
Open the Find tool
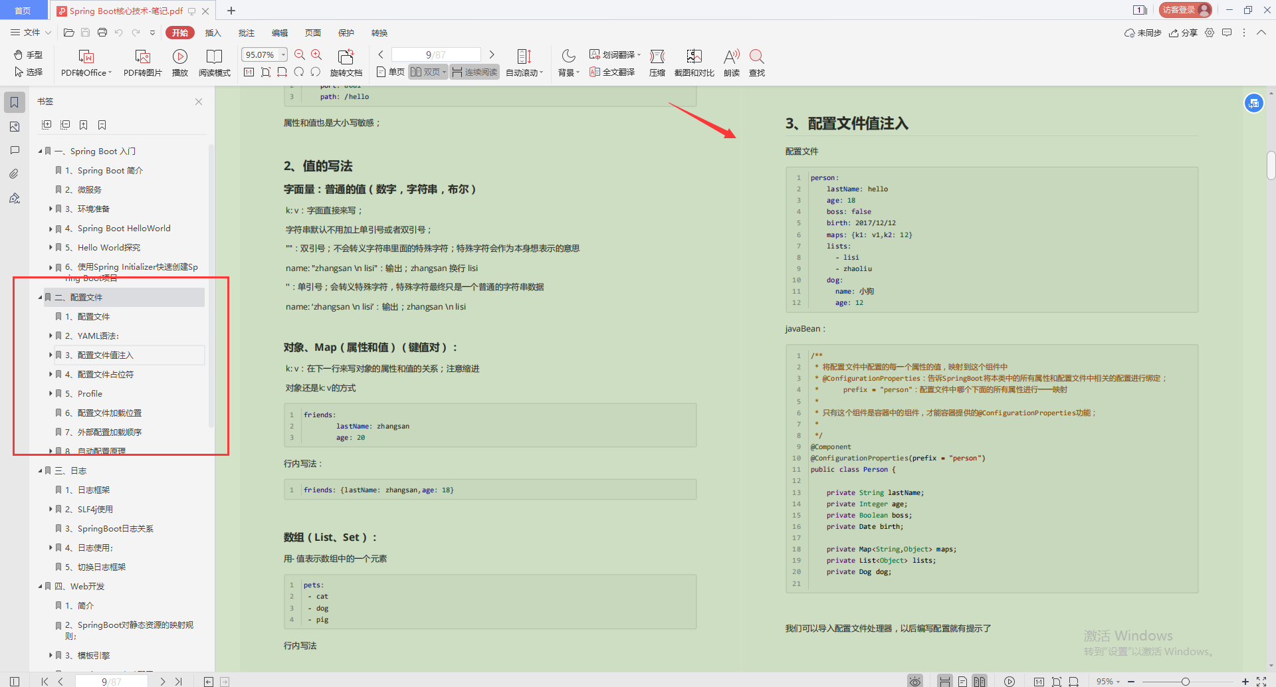point(757,63)
